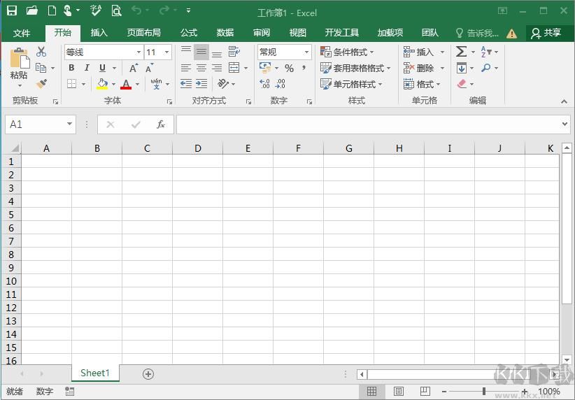The height and width of the screenshot is (400, 575).
Task: Apply percent style format
Action: click(x=290, y=69)
